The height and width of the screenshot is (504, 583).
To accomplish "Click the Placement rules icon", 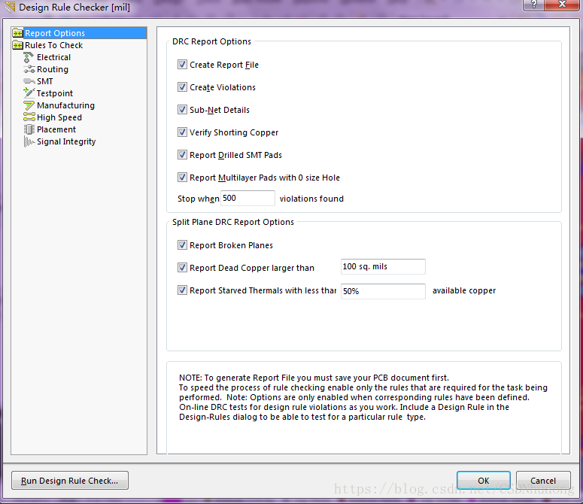I will tap(29, 129).
